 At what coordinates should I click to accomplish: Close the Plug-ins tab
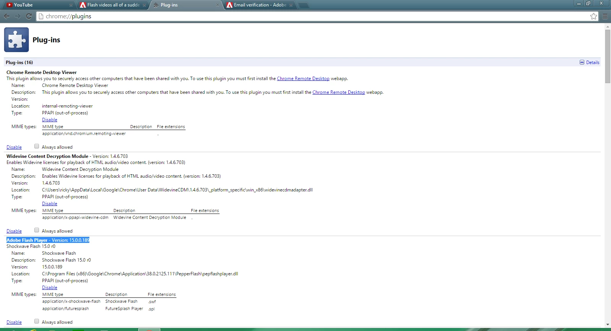click(x=217, y=5)
